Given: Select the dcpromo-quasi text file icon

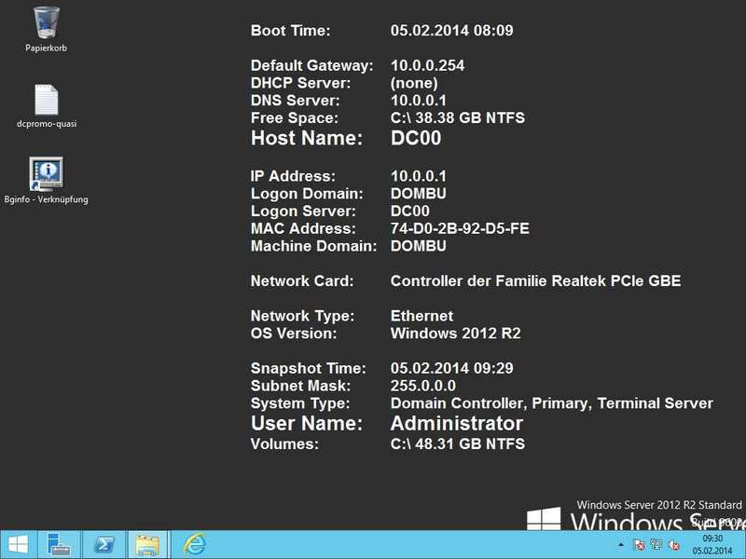Looking at the screenshot, I should 46,100.
